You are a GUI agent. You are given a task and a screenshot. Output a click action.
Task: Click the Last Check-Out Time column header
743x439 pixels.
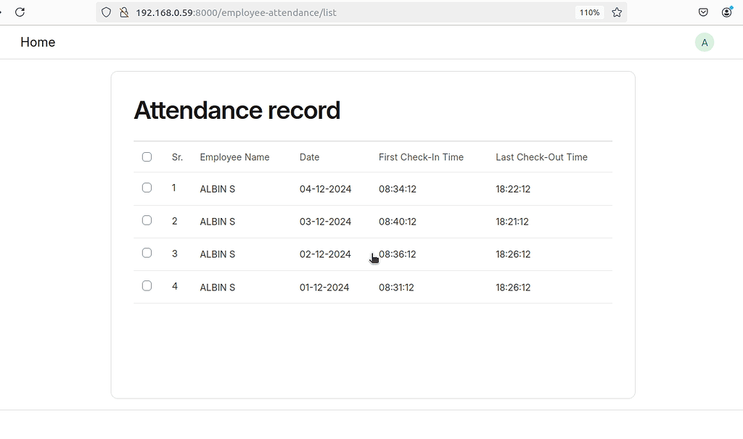pyautogui.click(x=541, y=156)
